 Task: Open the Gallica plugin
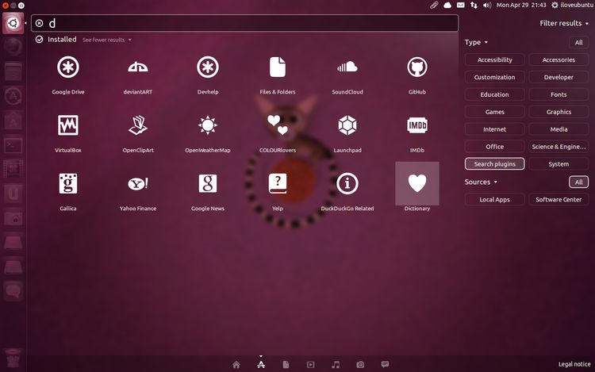pos(68,183)
